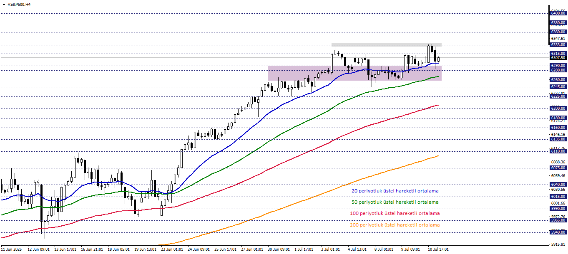Screen dimensions: 568x254
Task: Click the dropdown triangle beside #S&P500,H4
Action: pyautogui.click(x=4, y=4)
